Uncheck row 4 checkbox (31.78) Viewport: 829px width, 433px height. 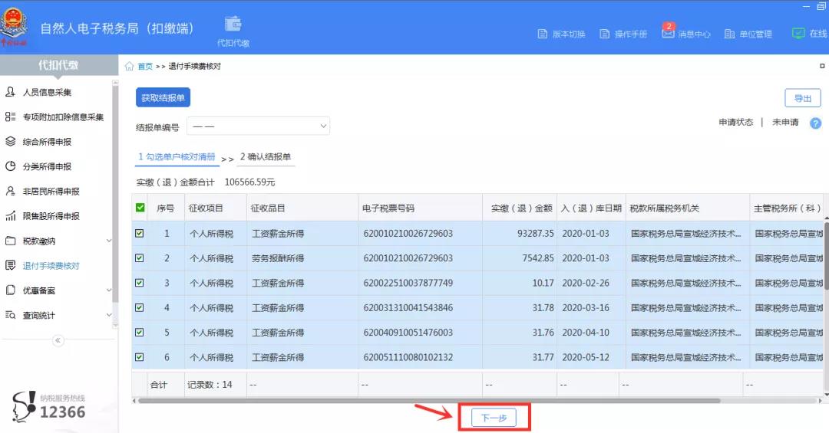(140, 307)
